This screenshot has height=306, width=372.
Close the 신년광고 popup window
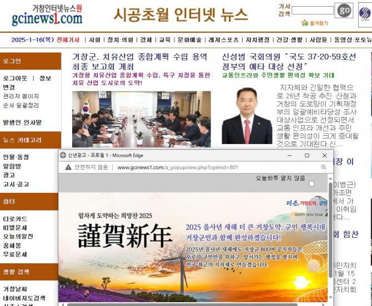[x=325, y=155]
